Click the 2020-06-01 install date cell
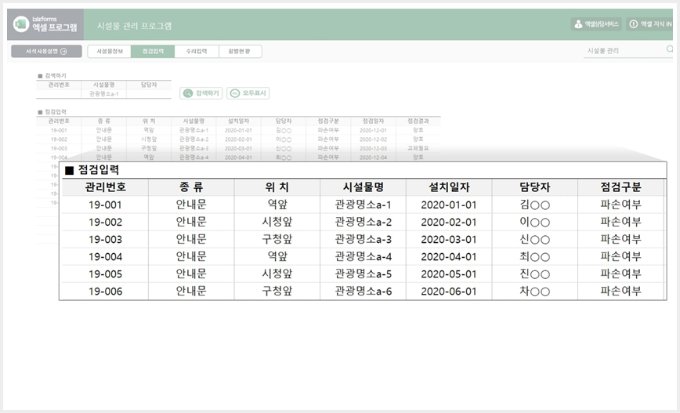The height and width of the screenshot is (413, 680). pyautogui.click(x=449, y=292)
